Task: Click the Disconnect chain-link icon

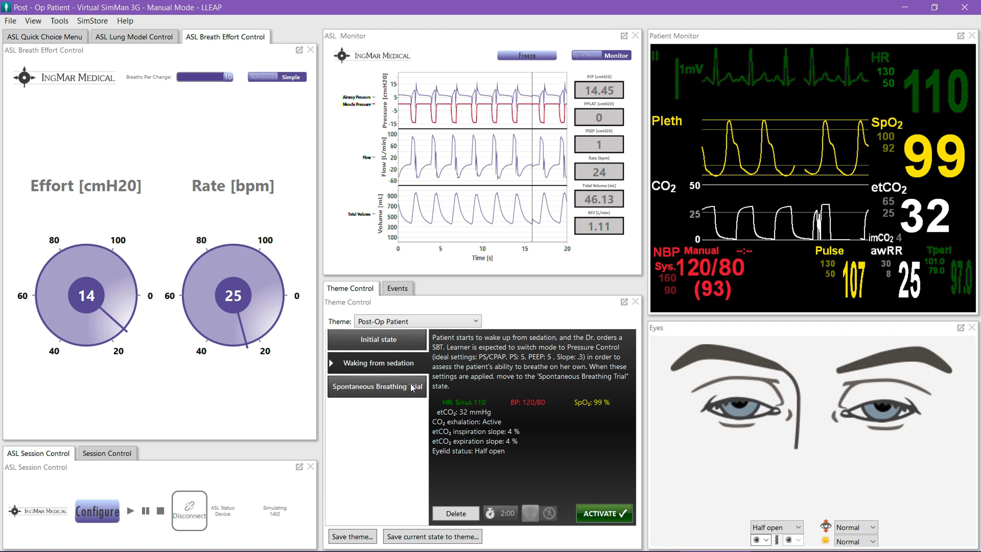Action: [x=189, y=506]
